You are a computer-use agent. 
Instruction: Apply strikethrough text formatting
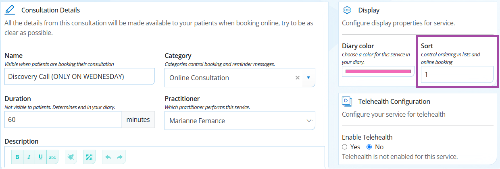pyautogui.click(x=52, y=157)
